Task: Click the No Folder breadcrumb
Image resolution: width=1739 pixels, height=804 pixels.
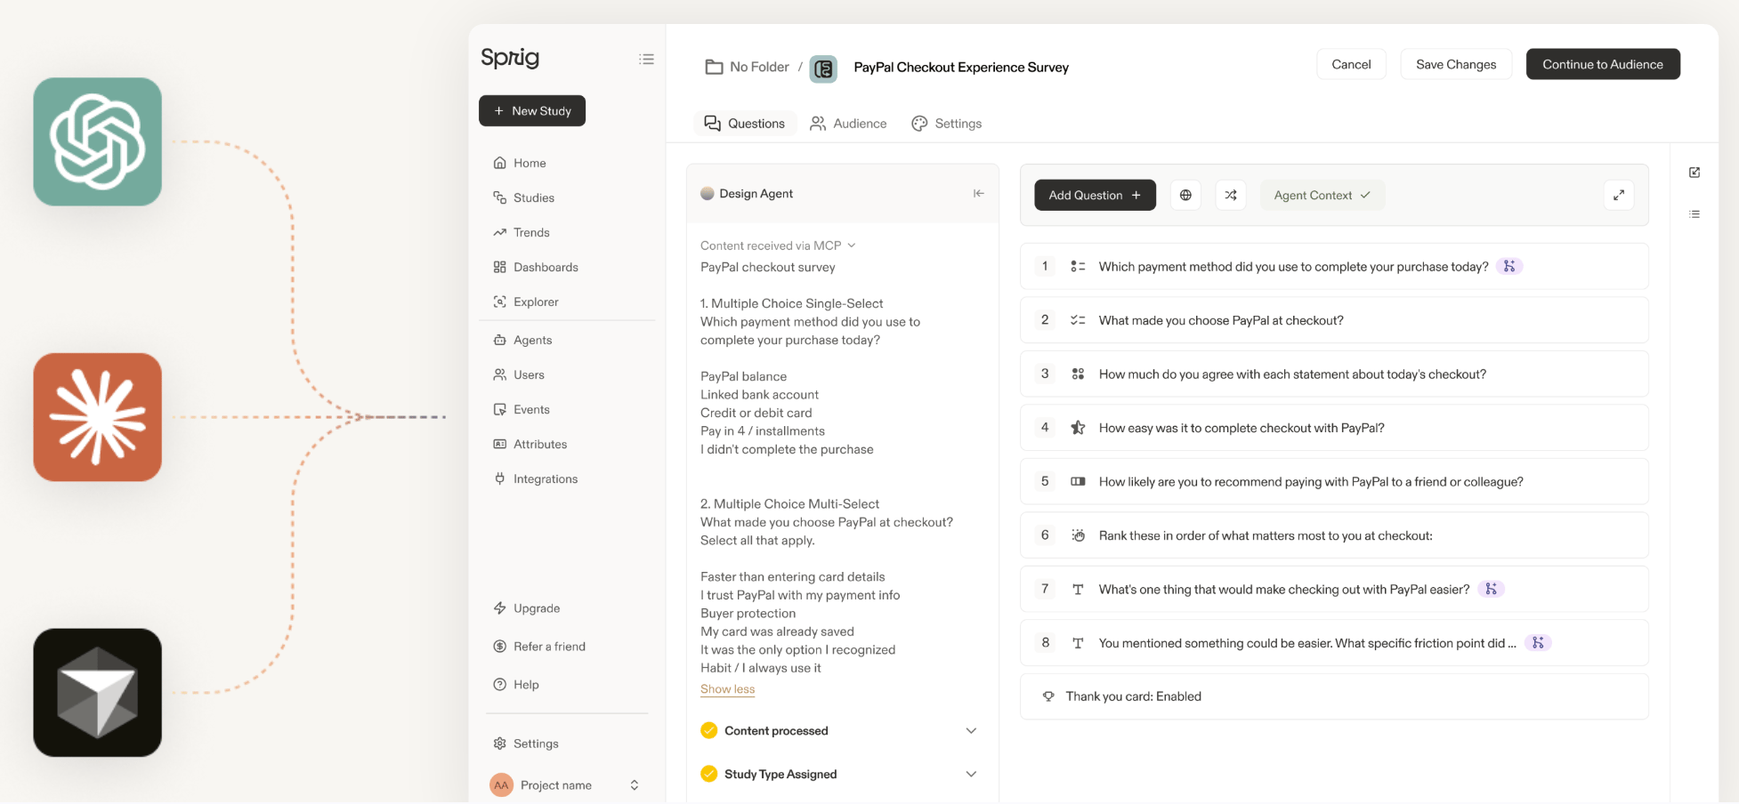Action: point(748,67)
